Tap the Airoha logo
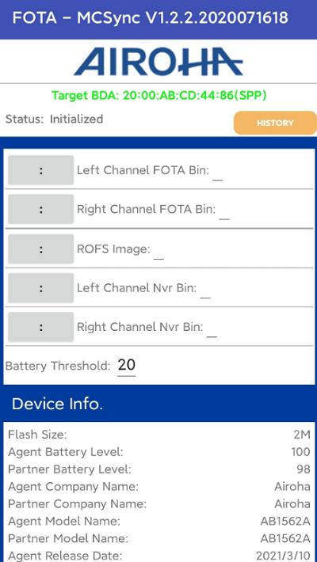317x562 pixels. (158, 62)
